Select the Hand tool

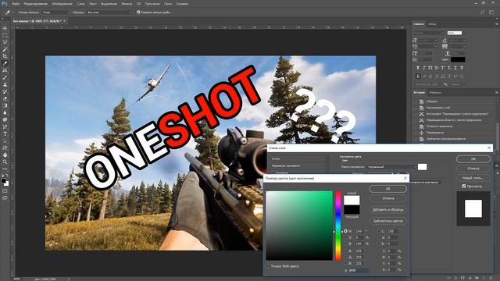pos(5,155)
